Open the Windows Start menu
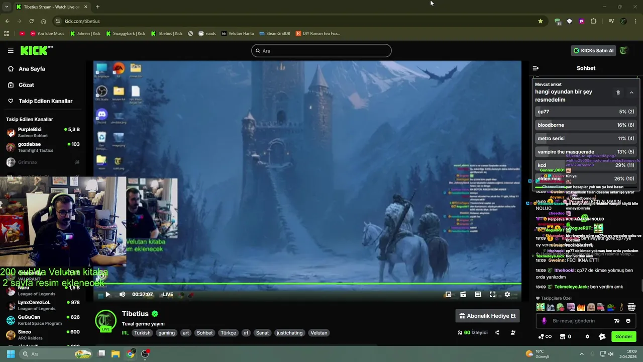Screen dimensions: 643x362 point(11,354)
